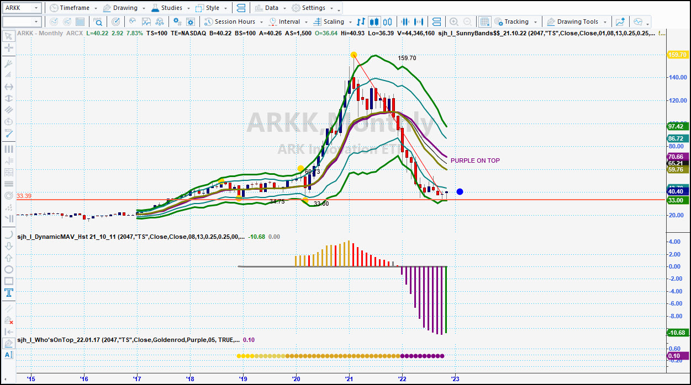
Task: Click the chart search magnifier icon
Action: (x=98, y=22)
